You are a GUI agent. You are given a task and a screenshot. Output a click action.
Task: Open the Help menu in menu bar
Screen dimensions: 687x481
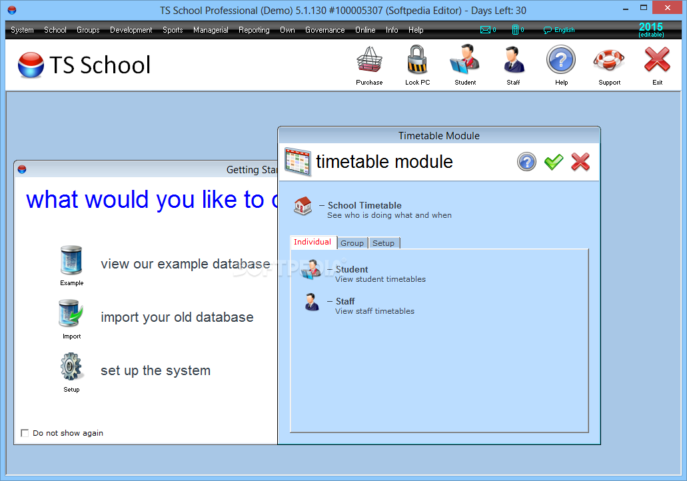click(416, 30)
